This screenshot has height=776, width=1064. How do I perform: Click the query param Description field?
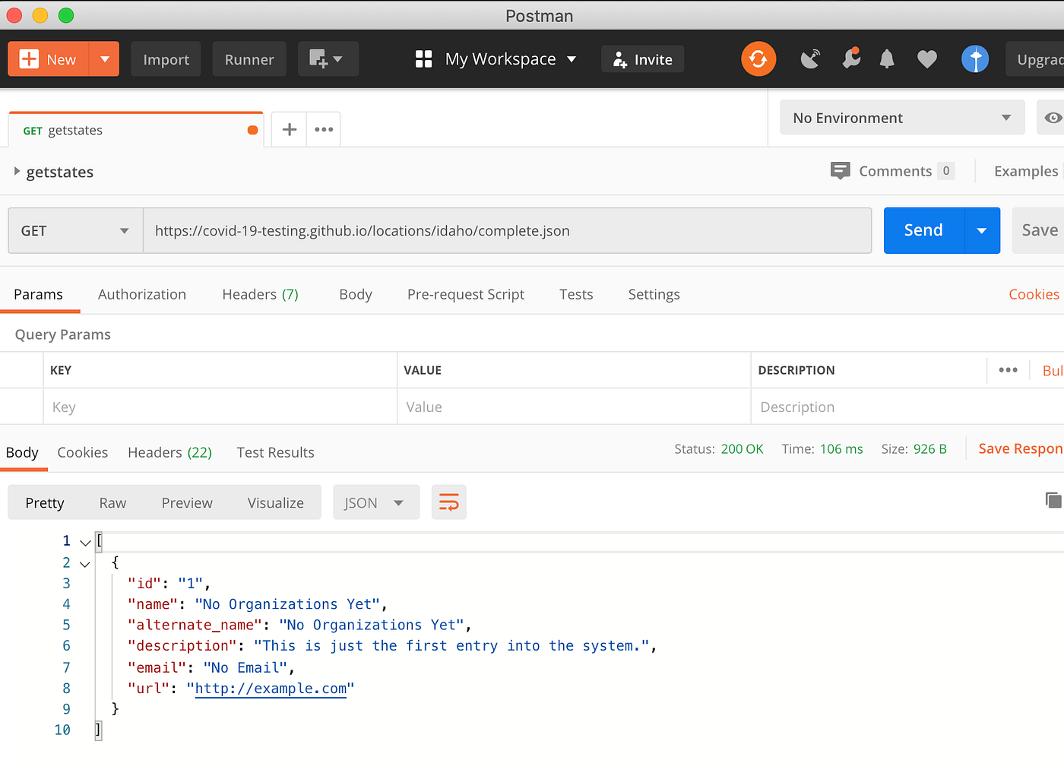tap(907, 407)
